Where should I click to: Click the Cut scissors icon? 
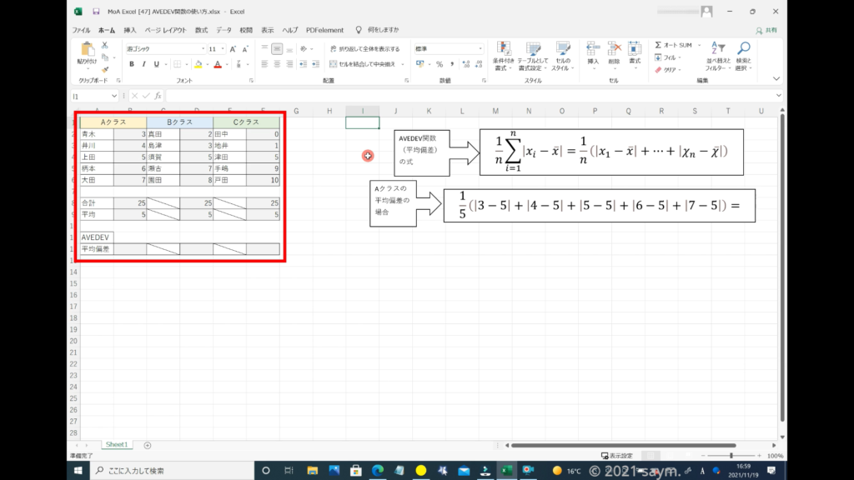pyautogui.click(x=106, y=45)
